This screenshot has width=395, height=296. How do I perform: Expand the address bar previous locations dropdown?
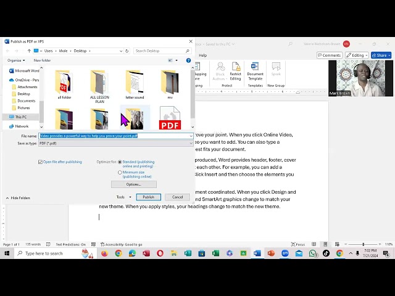pyautogui.click(x=121, y=51)
